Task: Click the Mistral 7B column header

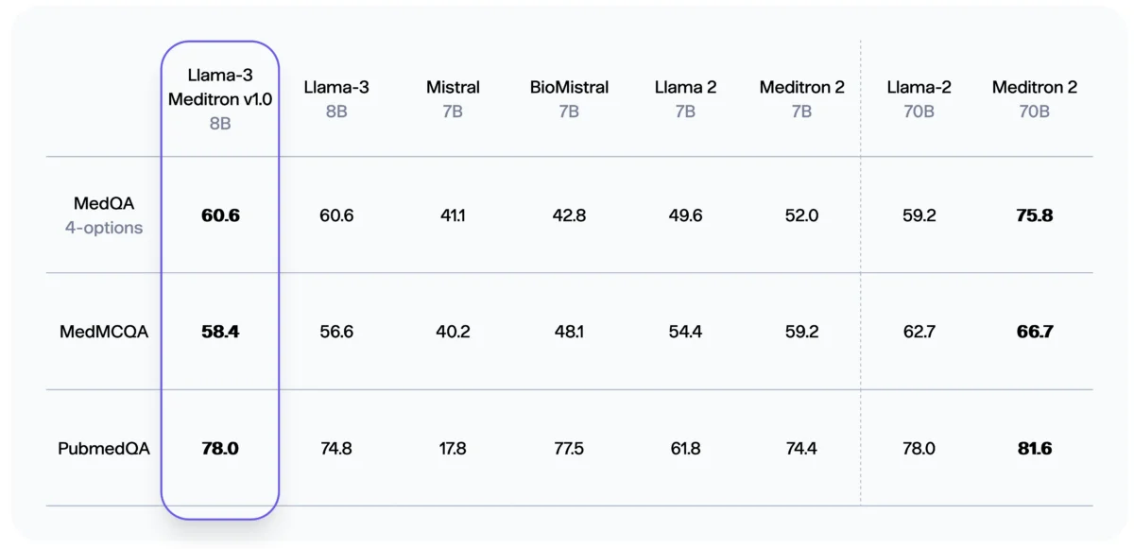Action: click(453, 98)
